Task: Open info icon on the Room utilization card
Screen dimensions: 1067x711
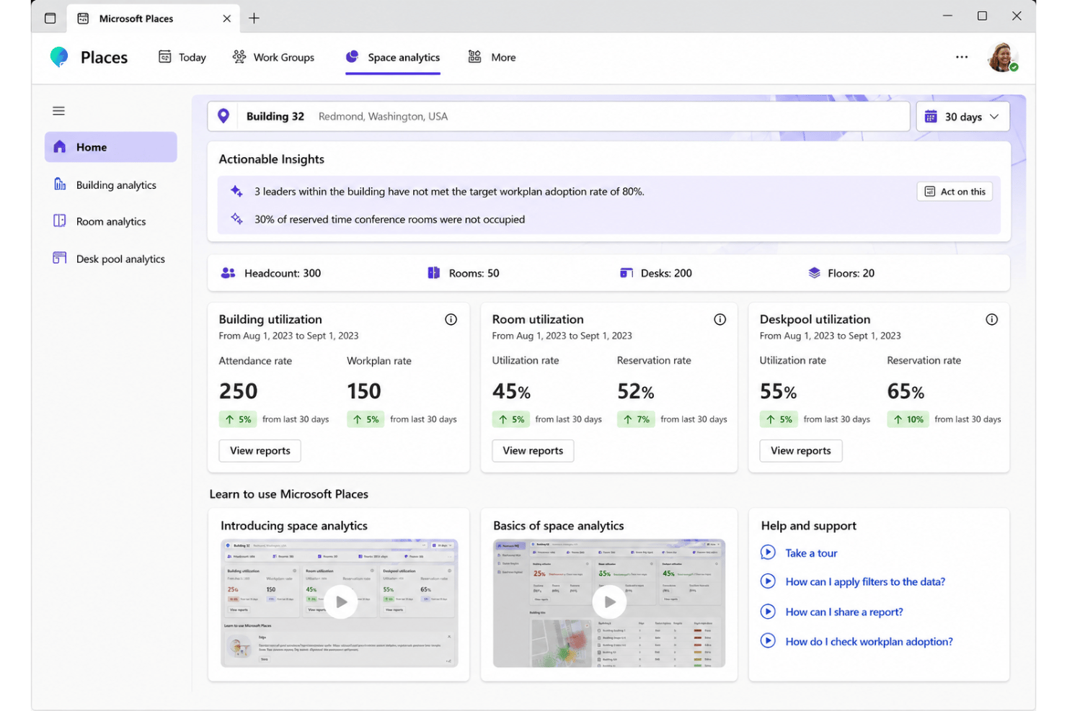Action: click(x=720, y=319)
